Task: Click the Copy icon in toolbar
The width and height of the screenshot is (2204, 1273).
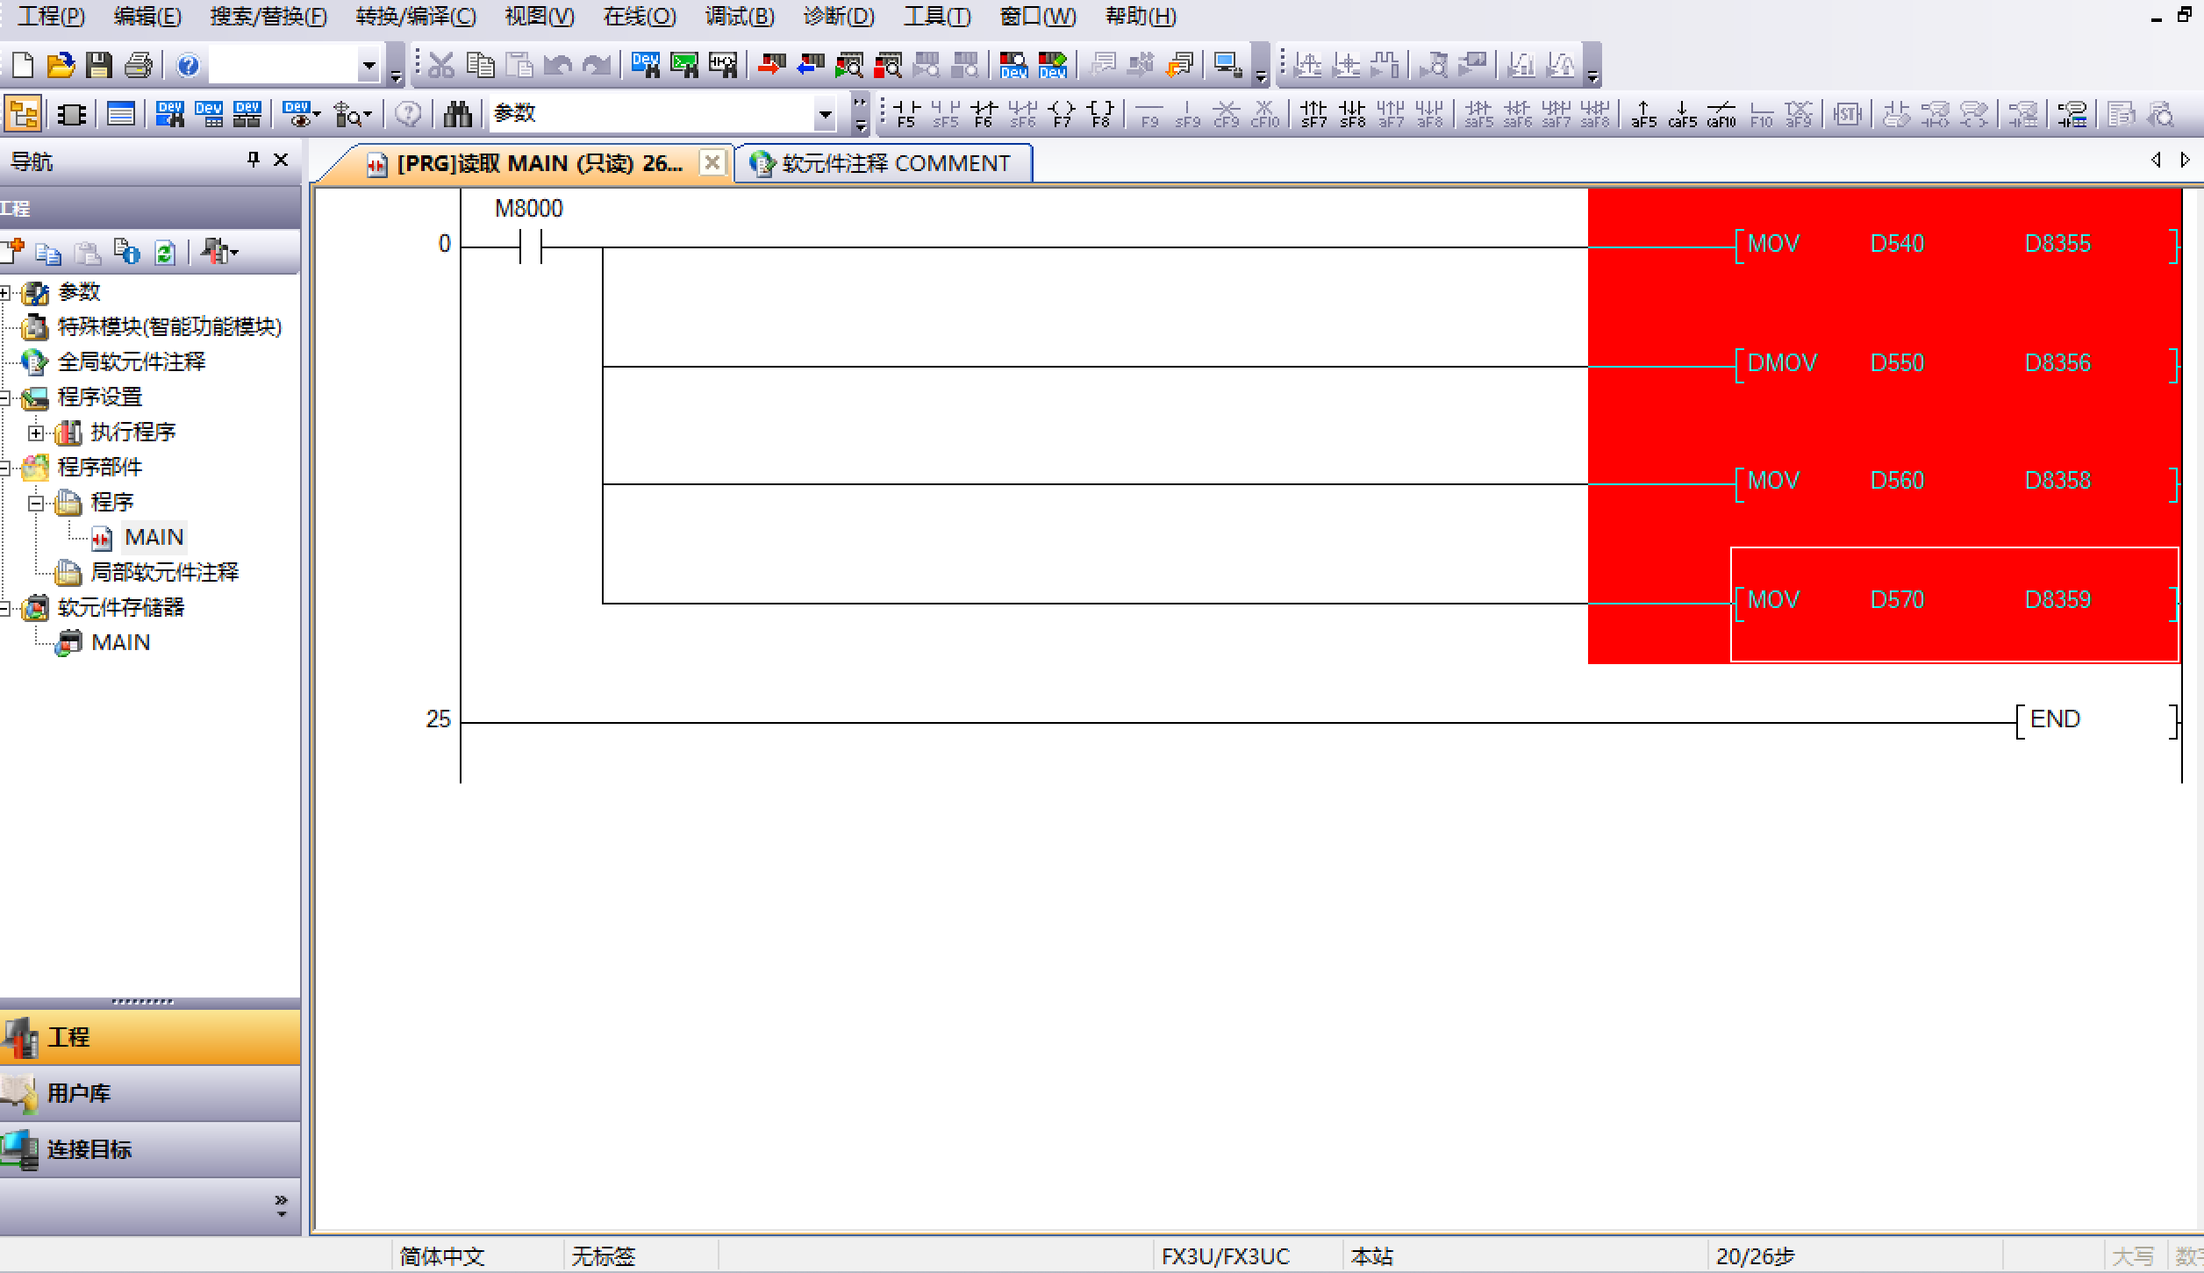Action: coord(480,65)
